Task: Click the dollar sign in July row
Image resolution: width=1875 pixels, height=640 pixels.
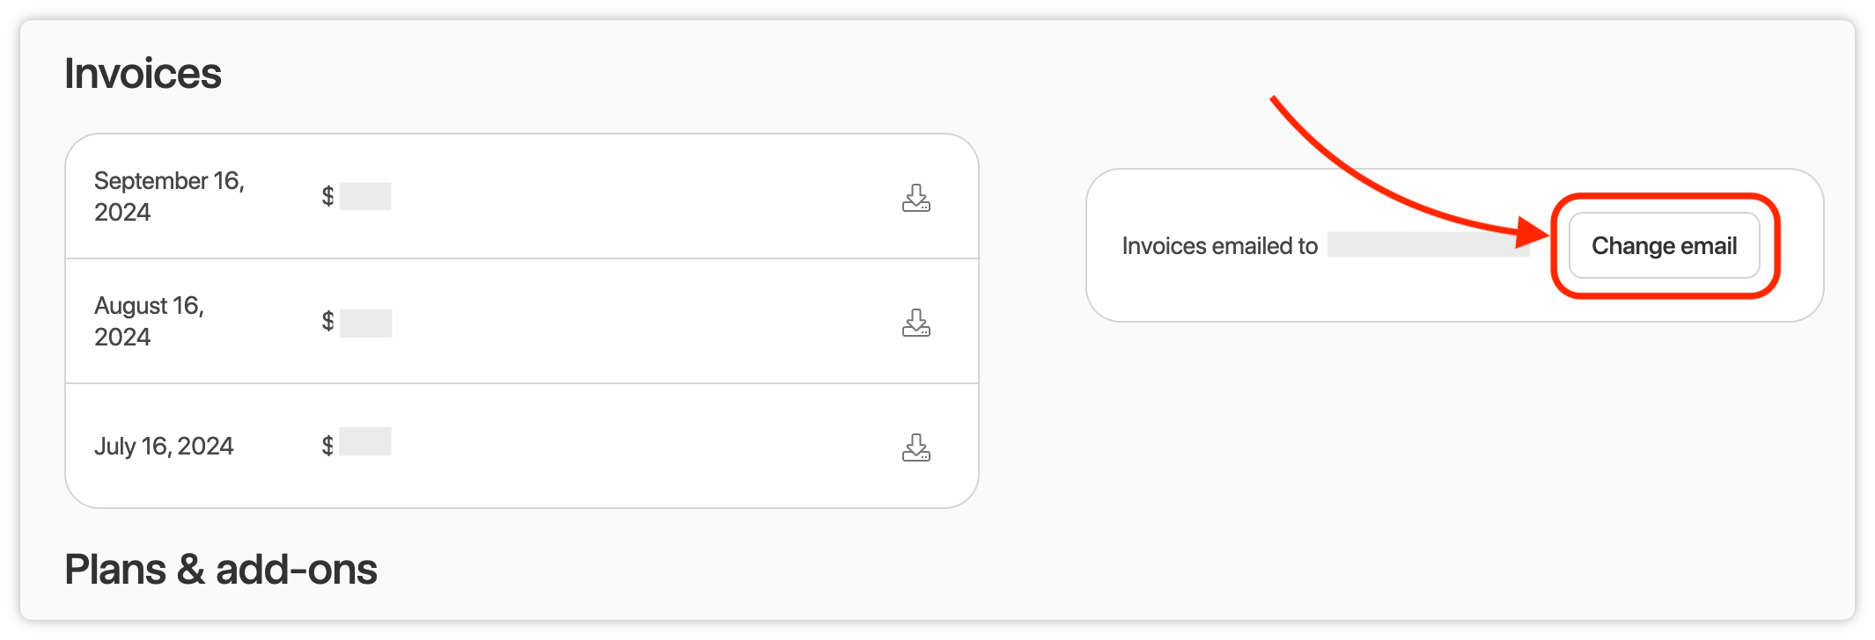Action: tap(327, 446)
